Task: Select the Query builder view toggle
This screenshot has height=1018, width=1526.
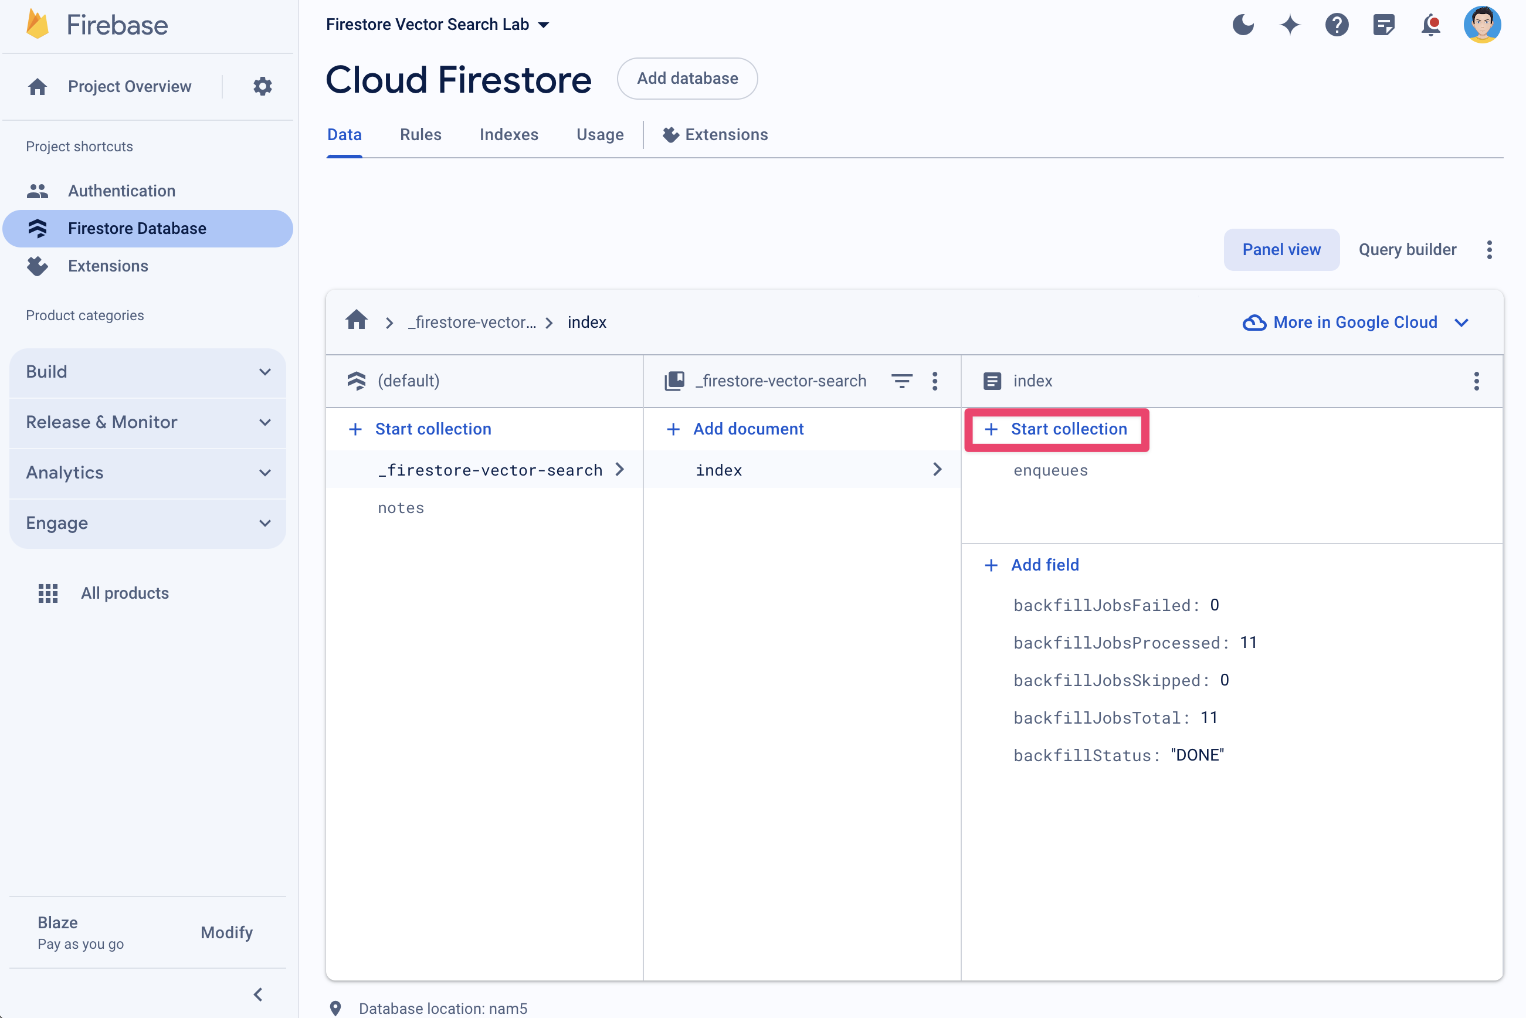Action: [x=1407, y=249]
